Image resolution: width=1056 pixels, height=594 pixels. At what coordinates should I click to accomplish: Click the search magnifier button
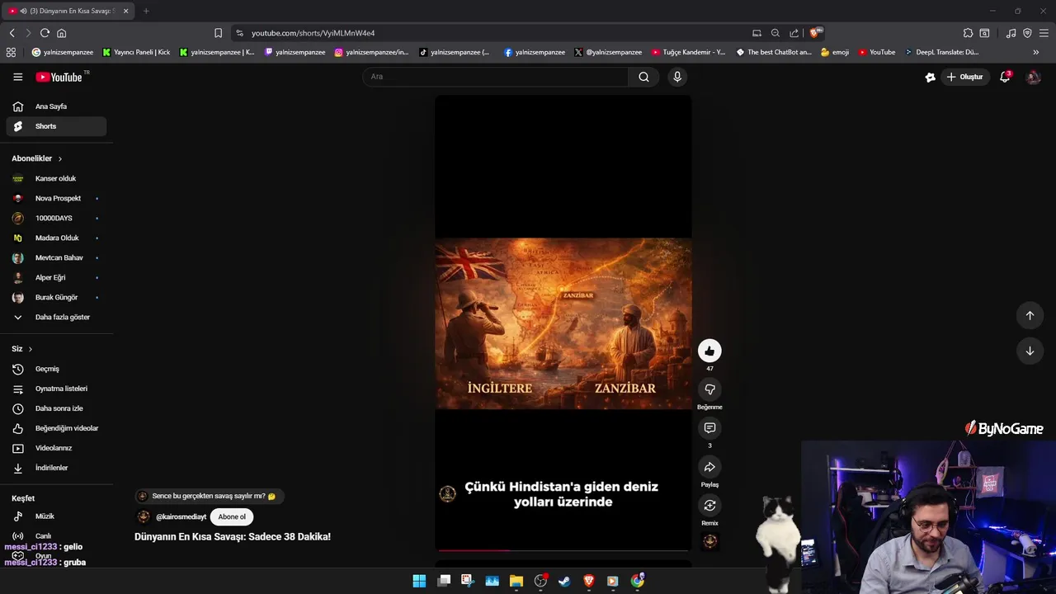[x=643, y=77]
